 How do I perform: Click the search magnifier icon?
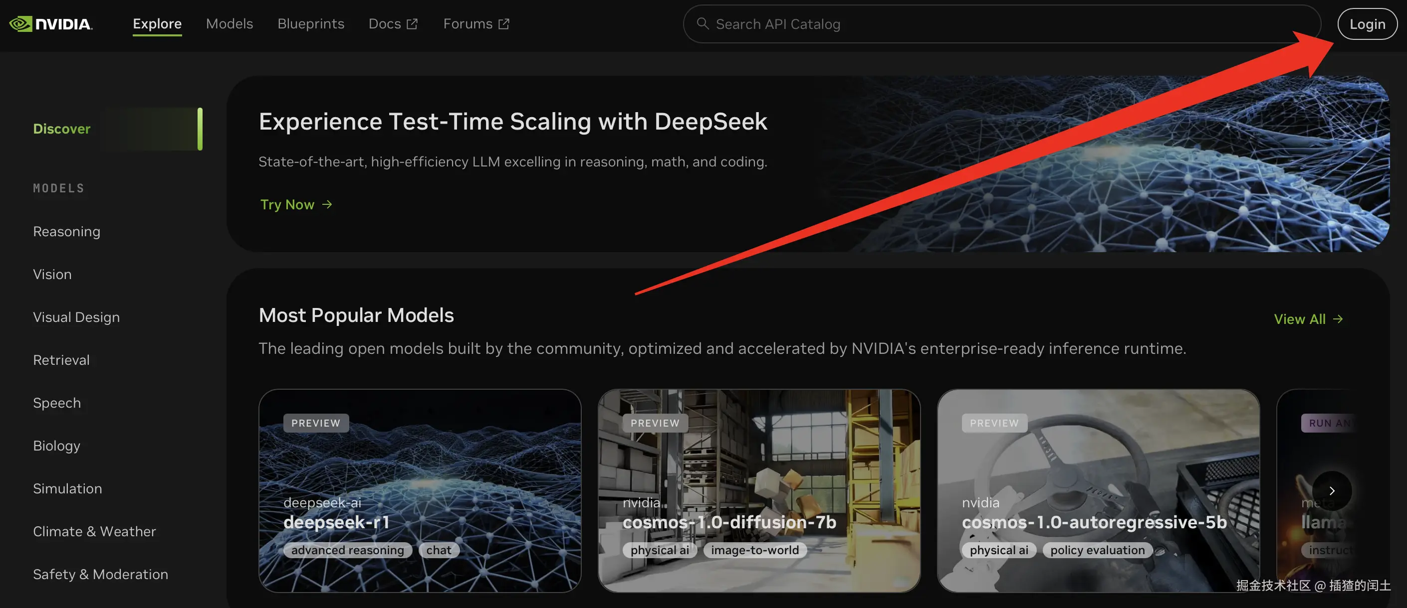click(703, 23)
